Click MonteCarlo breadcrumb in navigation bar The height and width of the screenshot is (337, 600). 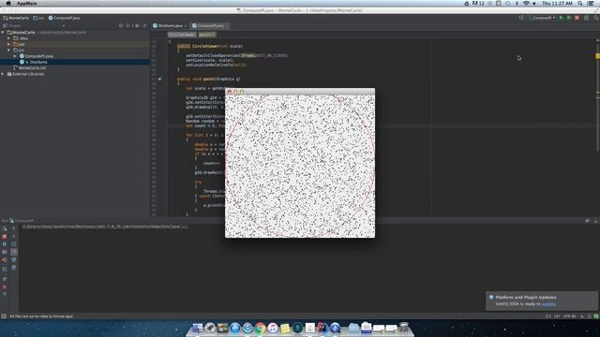point(16,18)
